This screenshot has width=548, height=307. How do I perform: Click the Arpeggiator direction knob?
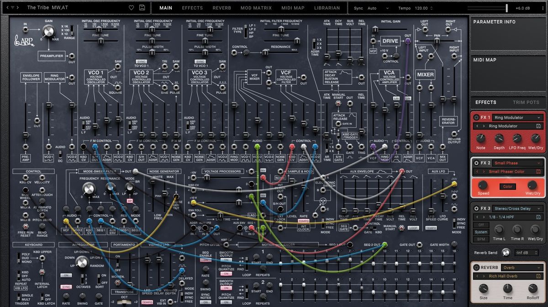[x=82, y=261]
